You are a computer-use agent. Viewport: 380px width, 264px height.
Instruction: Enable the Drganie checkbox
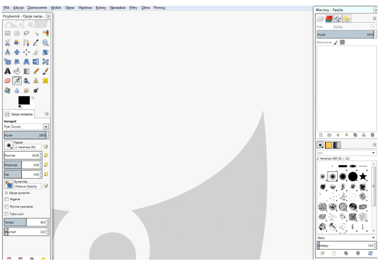coord(7,199)
